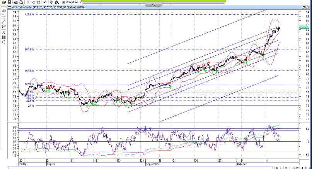The width and height of the screenshot is (312, 169).
Task: Click the Open file folder icon
Action: [3, 2]
